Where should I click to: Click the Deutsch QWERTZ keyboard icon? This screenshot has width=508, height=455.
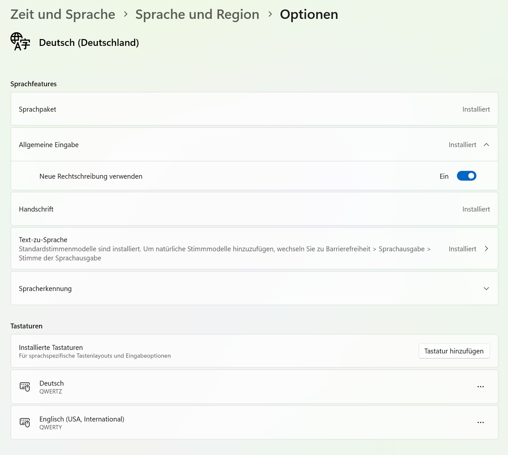tap(25, 387)
